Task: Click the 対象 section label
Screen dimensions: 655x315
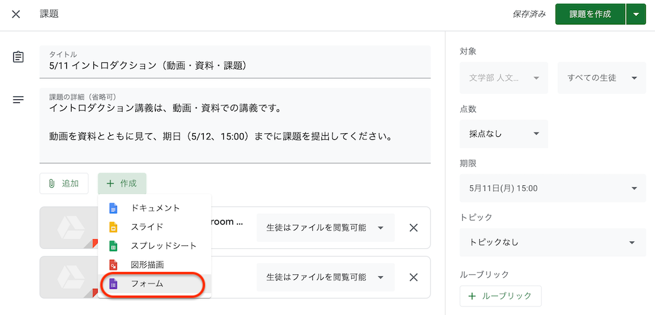Action: point(468,51)
